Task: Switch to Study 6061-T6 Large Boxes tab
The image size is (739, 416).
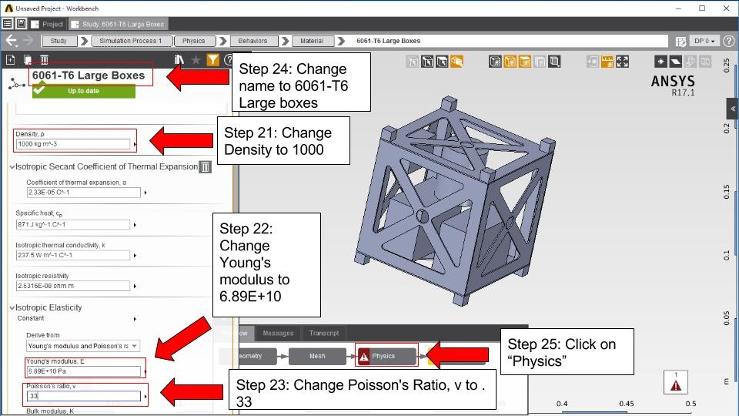Action: point(119,24)
